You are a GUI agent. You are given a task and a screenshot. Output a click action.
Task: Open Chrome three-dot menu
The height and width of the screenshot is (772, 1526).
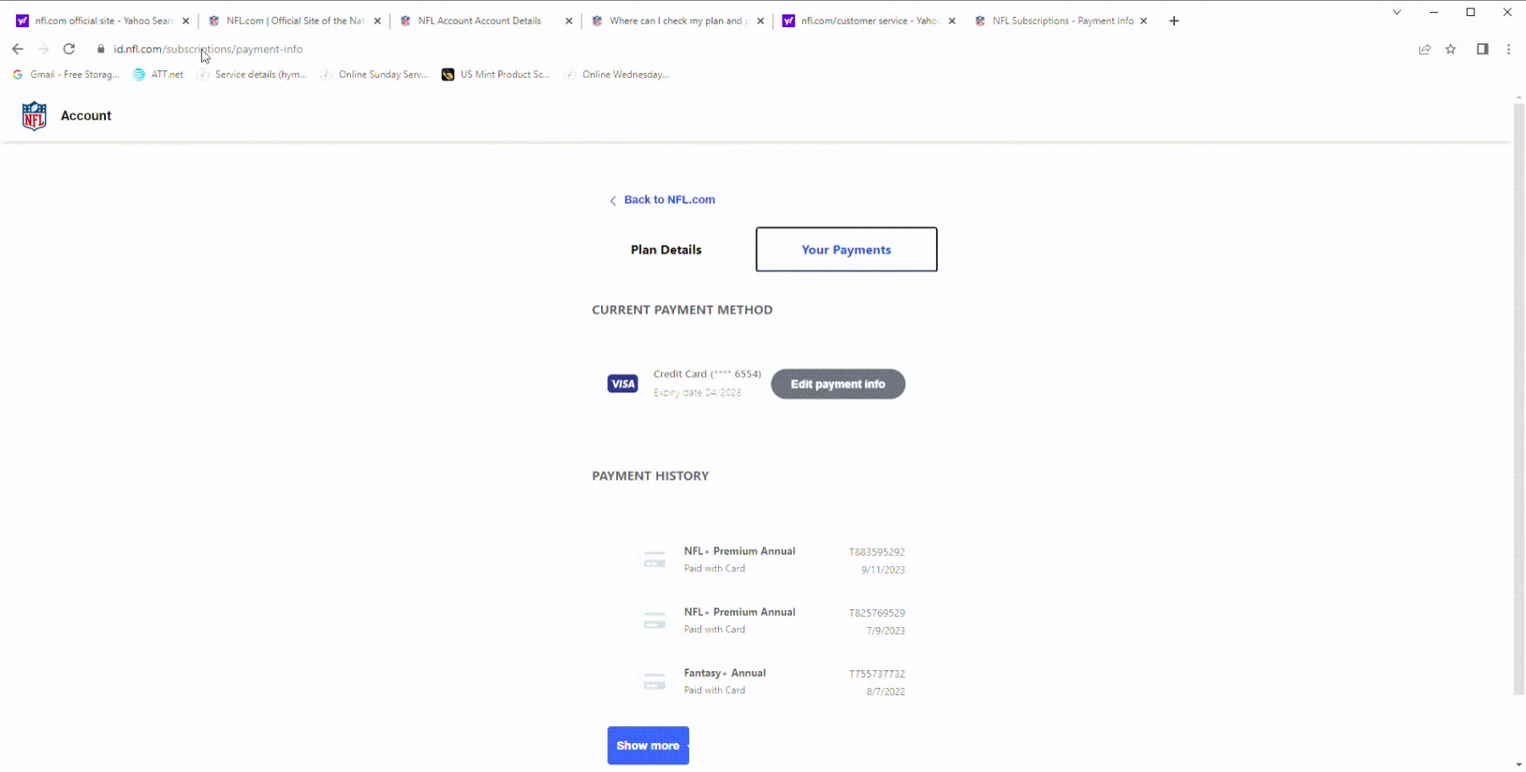(1508, 49)
